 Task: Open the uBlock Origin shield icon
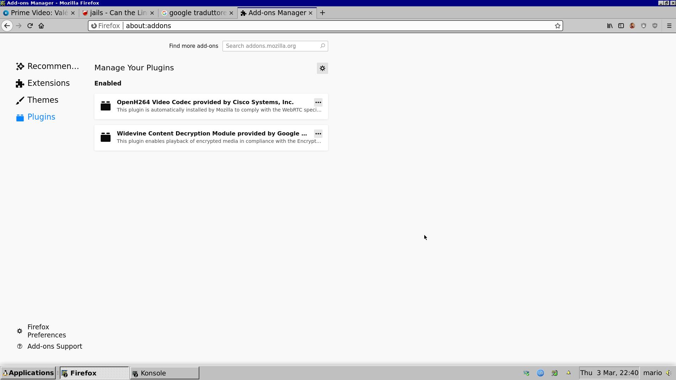coord(655,25)
